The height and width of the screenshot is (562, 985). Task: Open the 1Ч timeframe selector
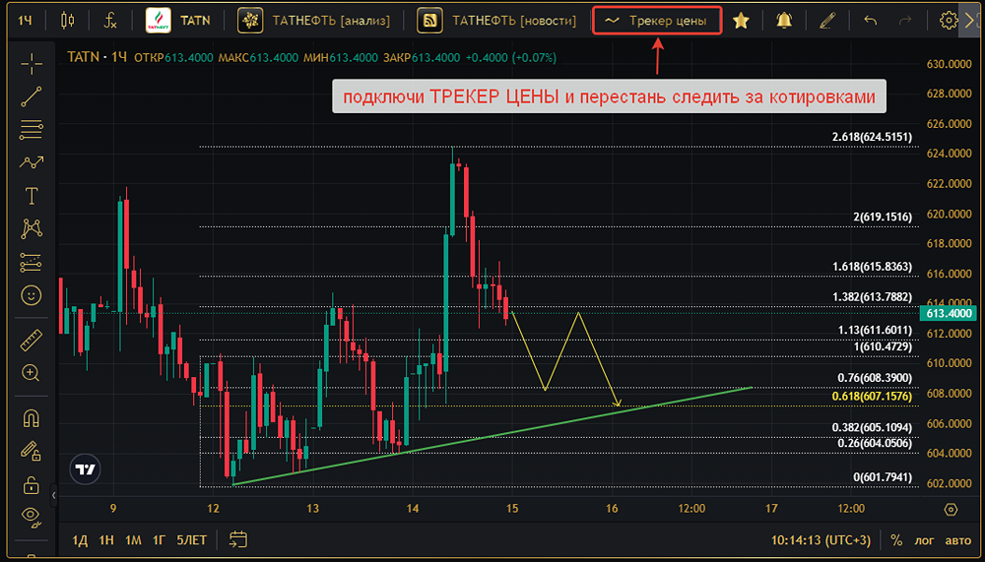click(x=26, y=21)
